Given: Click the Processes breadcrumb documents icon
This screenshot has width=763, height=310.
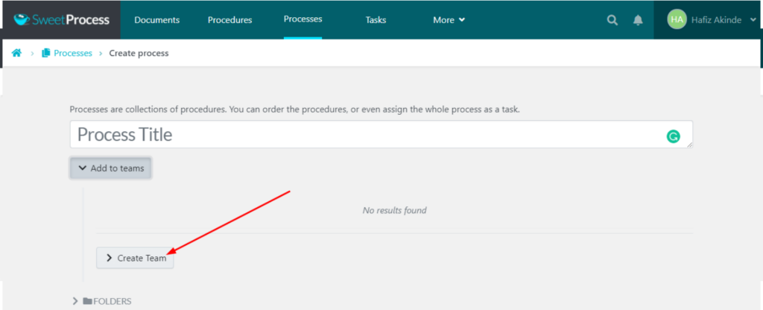Looking at the screenshot, I should [46, 53].
